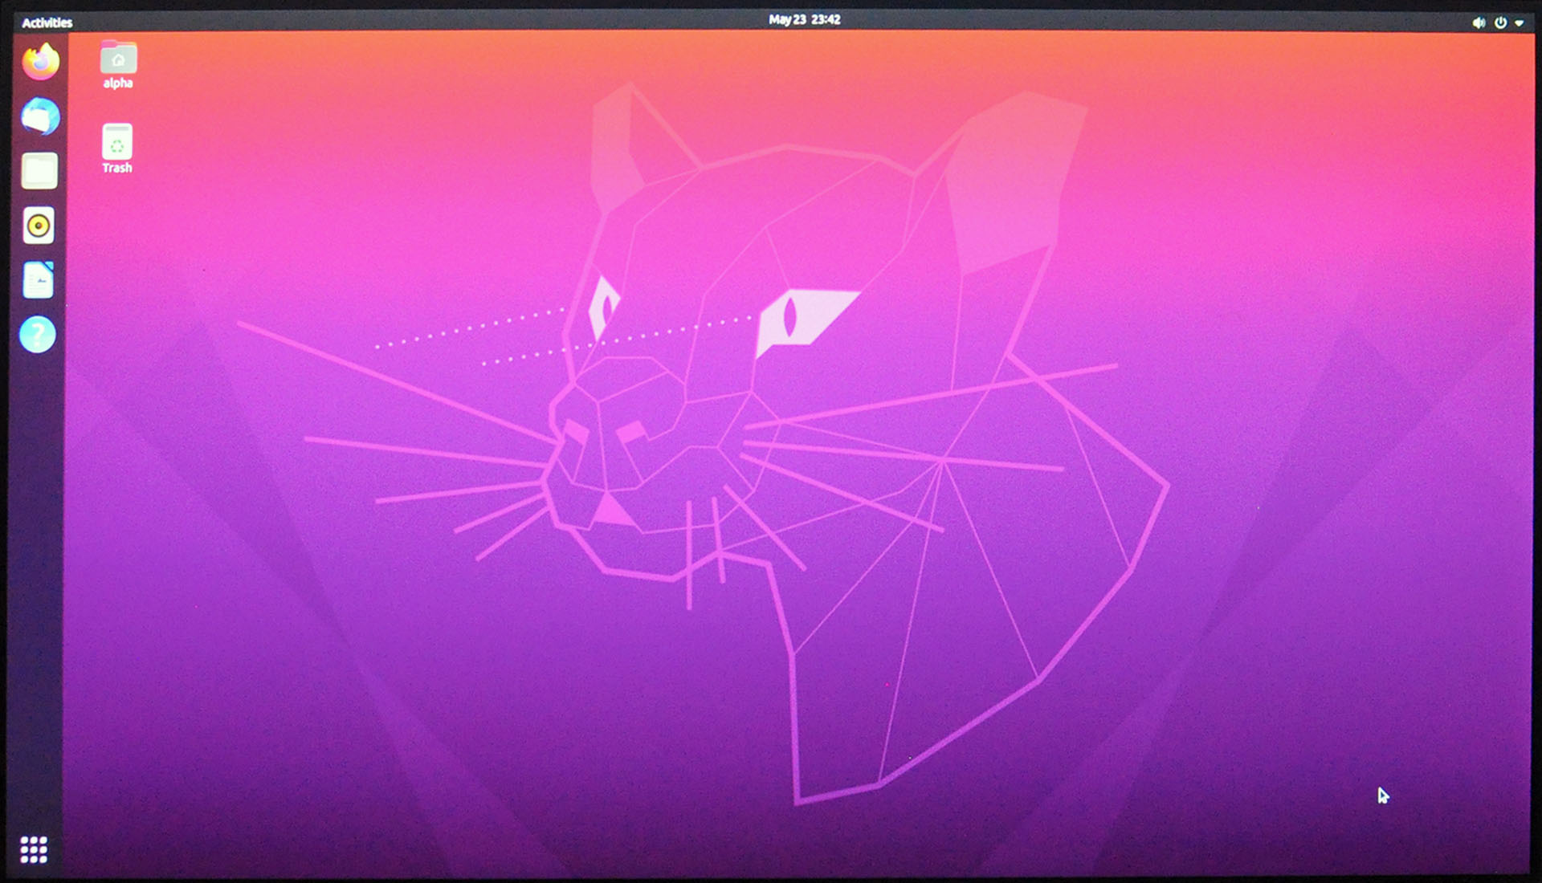The image size is (1542, 883).
Task: Show the applications grid
Action: 34,849
